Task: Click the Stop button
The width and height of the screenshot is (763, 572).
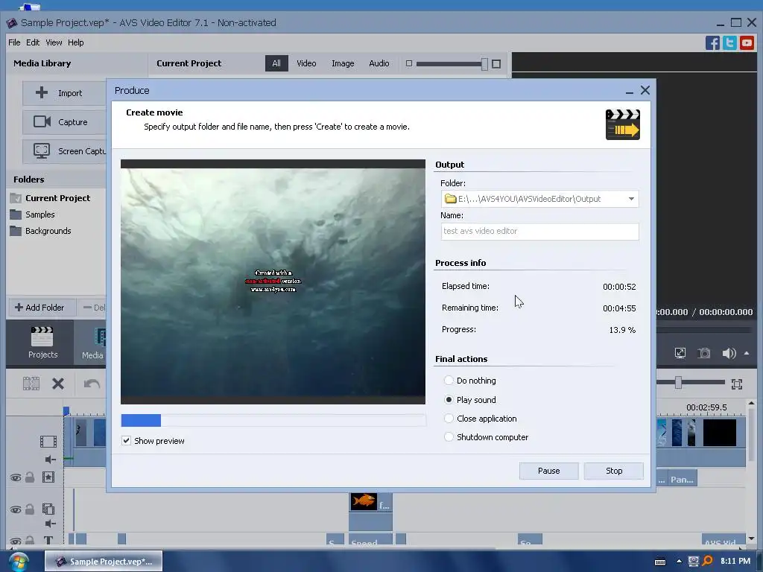Action: [614, 471]
